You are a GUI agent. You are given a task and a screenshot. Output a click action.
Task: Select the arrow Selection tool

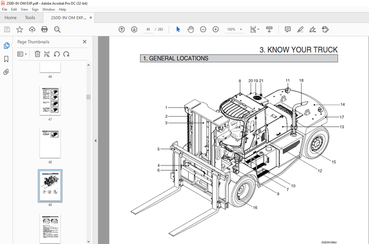(x=178, y=29)
